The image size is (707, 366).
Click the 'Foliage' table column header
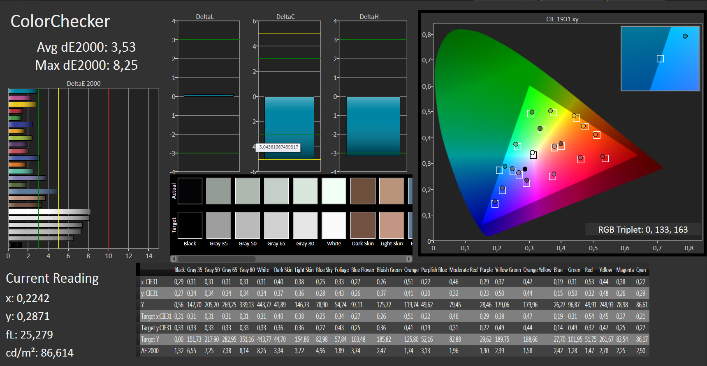pos(342,270)
